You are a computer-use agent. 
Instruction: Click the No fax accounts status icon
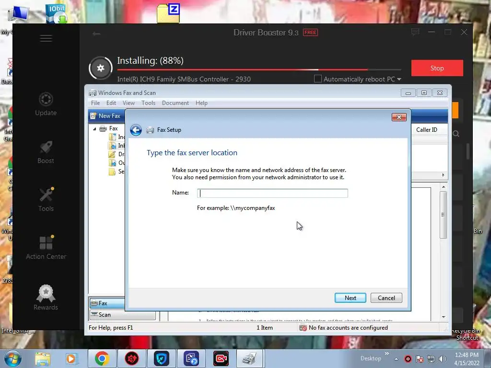pyautogui.click(x=303, y=328)
